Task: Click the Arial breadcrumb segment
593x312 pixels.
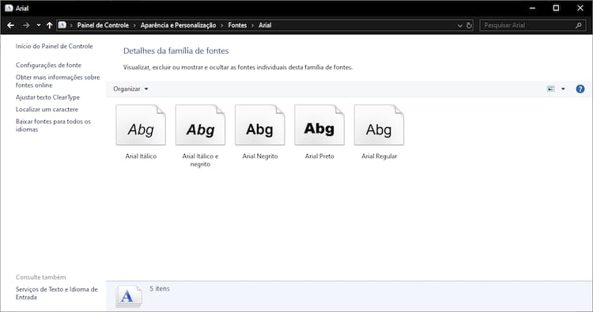Action: (x=265, y=25)
